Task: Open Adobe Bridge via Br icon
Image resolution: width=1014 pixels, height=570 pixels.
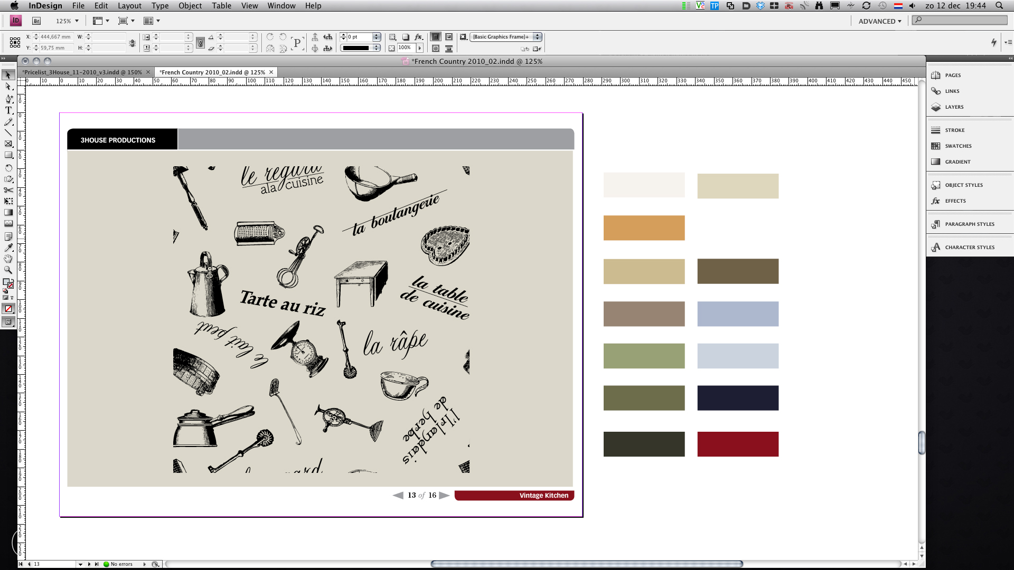Action: pyautogui.click(x=36, y=21)
